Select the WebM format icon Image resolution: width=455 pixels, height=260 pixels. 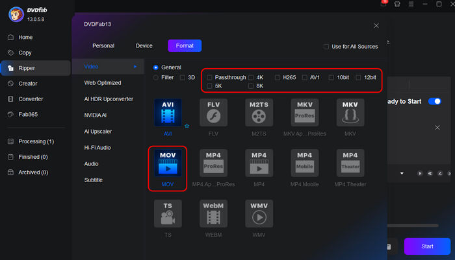[213, 214]
